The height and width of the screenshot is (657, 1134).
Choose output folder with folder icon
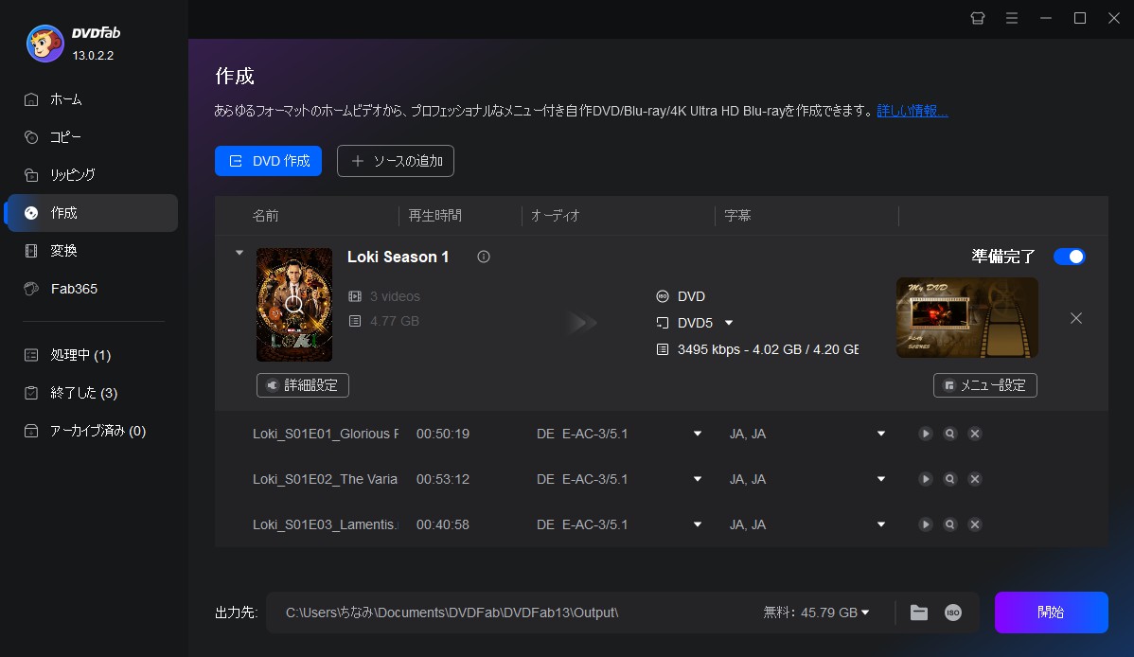[919, 613]
